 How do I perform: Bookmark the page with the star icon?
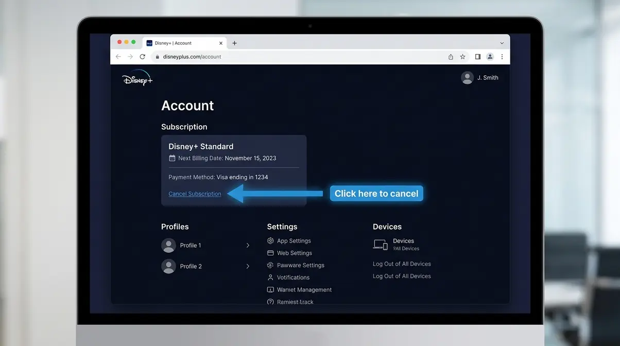click(x=462, y=57)
